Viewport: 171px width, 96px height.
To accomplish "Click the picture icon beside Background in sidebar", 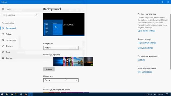I will click(x=3, y=28).
